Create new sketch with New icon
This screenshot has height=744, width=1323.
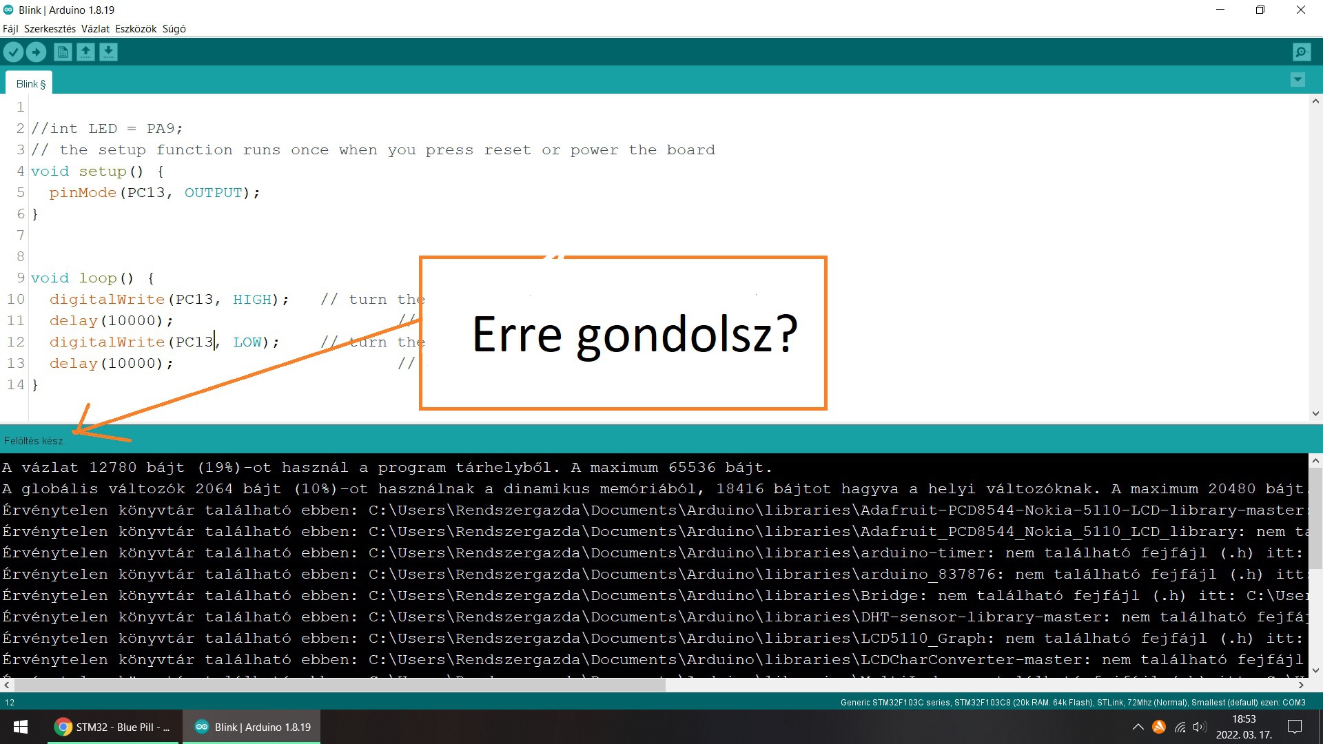tap(63, 52)
